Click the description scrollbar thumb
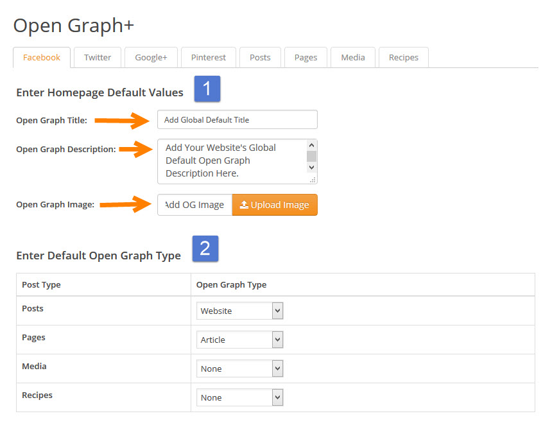The image size is (543, 425). [x=312, y=156]
